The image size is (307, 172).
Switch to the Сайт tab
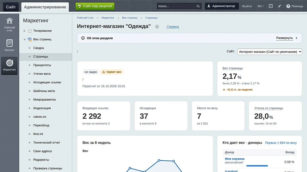(11, 7)
